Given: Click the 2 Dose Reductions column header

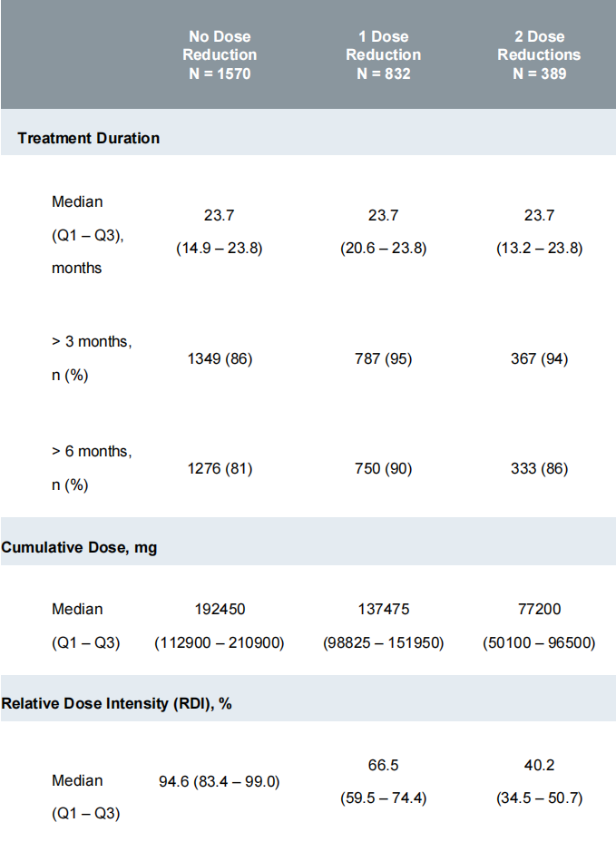Looking at the screenshot, I should (x=539, y=54).
